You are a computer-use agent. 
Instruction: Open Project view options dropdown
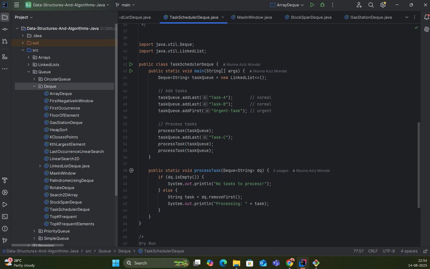coord(24,17)
